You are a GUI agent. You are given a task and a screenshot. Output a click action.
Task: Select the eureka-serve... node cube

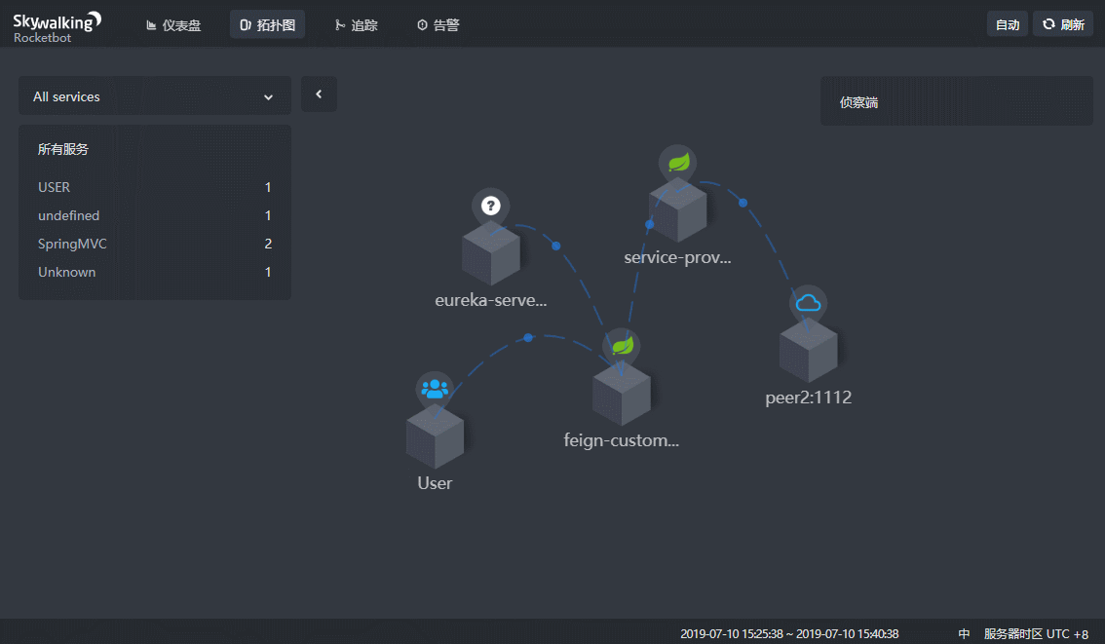(x=490, y=253)
